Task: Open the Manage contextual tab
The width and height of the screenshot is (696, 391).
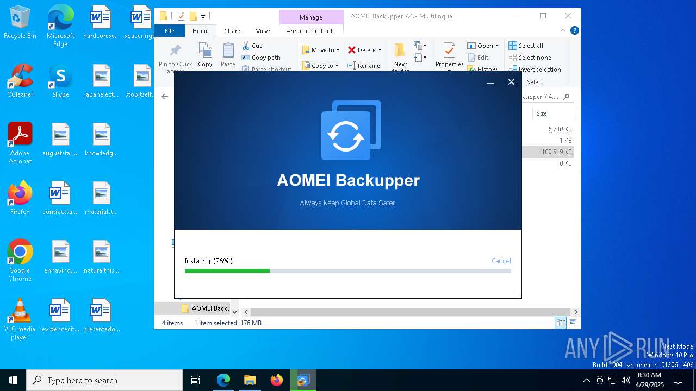Action: coord(311,17)
